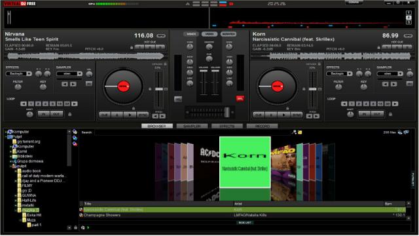Image resolution: width=419 pixels, height=236 pixels.
Task: Play sample on right deck sampler
Action: 393,84
